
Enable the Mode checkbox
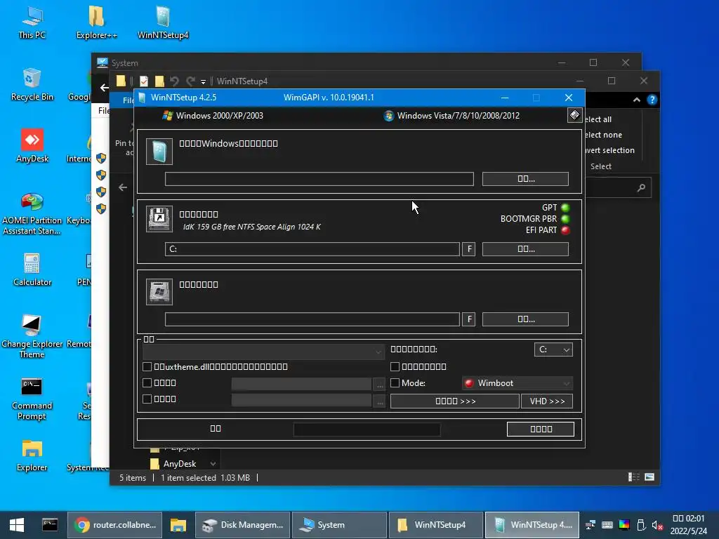click(395, 382)
